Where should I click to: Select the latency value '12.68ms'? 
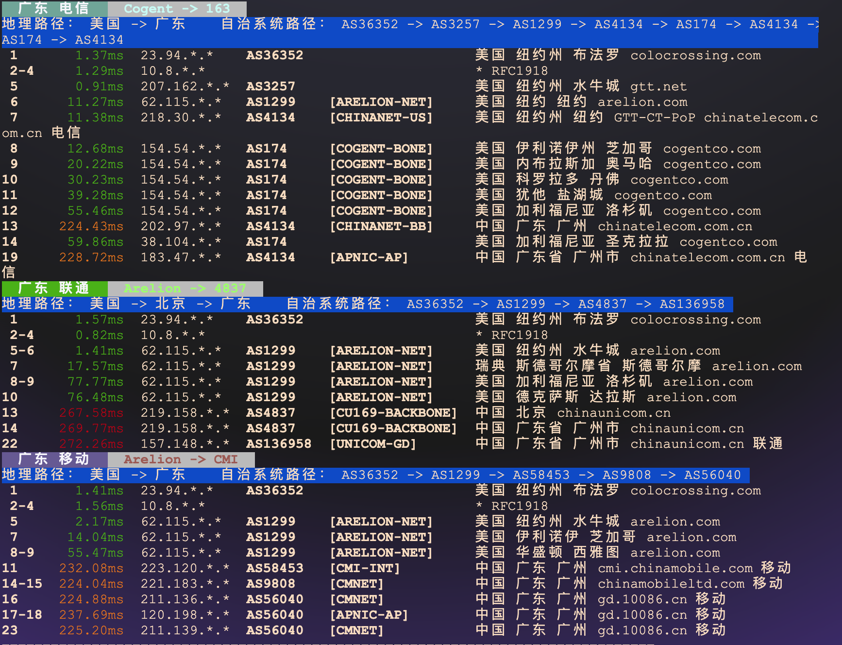point(95,149)
